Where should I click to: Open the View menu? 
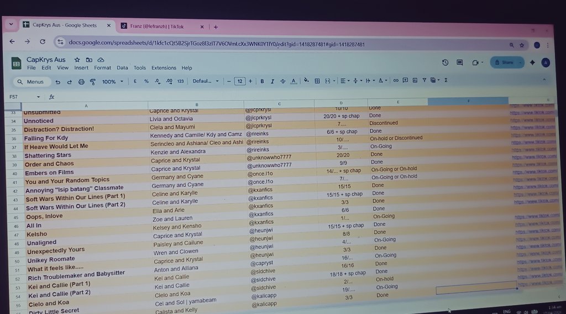[62, 68]
